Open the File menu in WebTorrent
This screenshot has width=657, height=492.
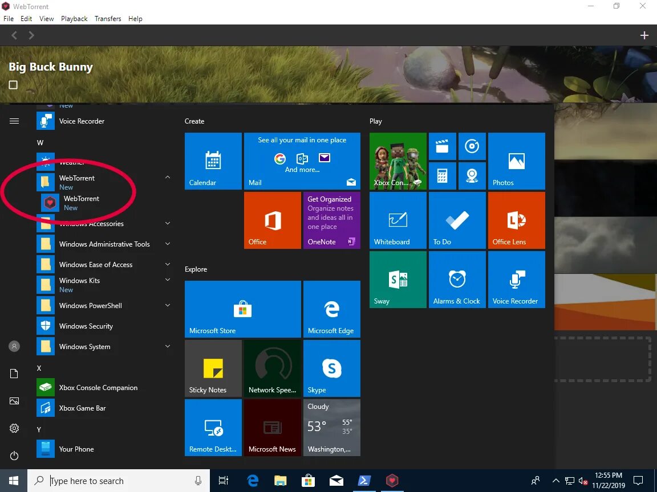[9, 18]
